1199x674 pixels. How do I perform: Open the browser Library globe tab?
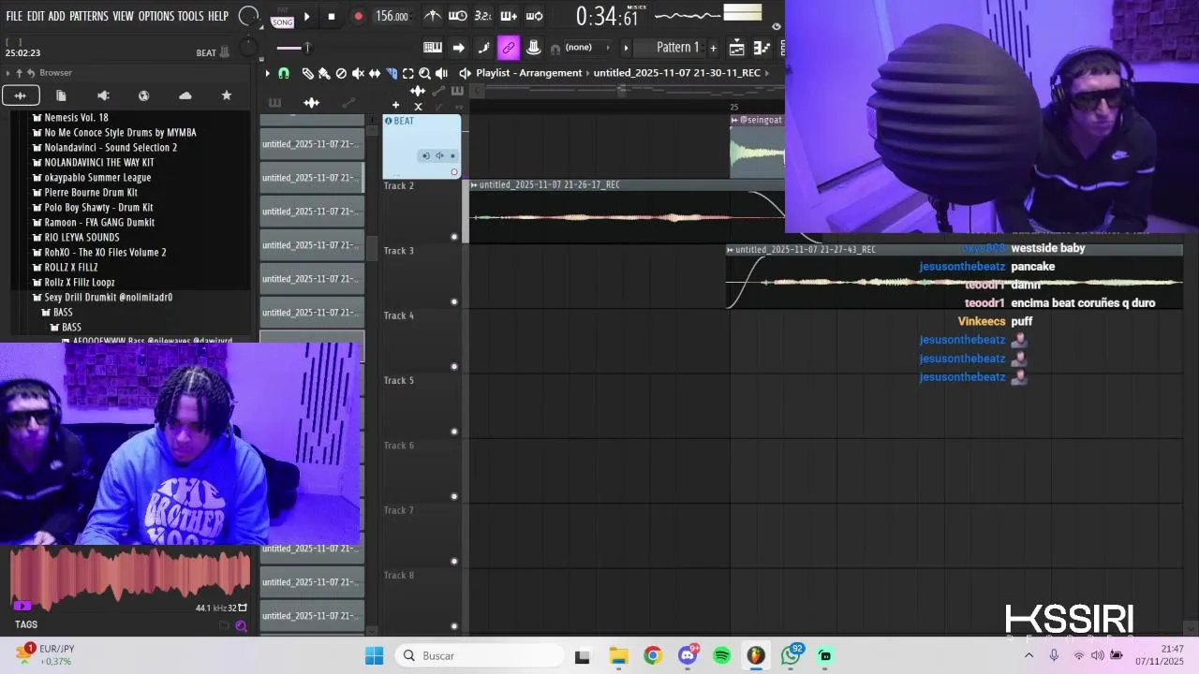pos(143,95)
